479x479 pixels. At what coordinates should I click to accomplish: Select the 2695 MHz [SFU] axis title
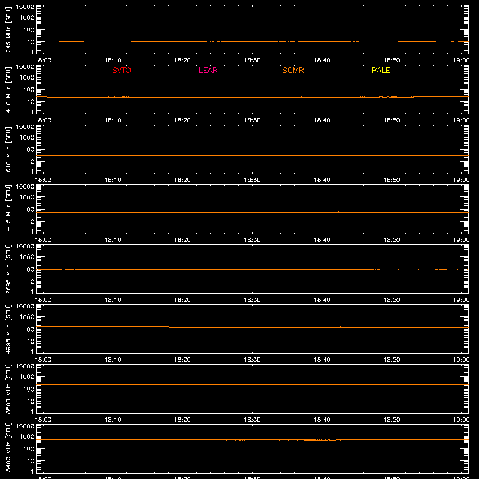tap(8, 269)
